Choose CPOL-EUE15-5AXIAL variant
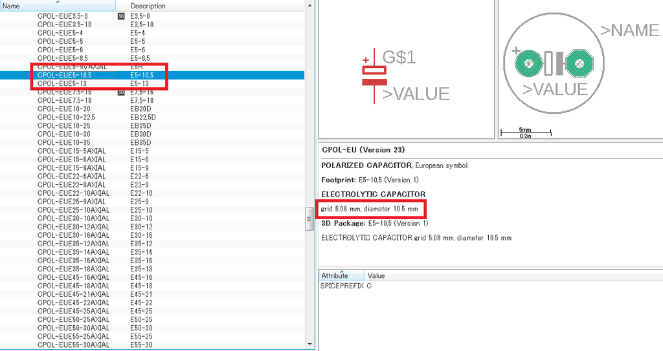Image resolution: width=663 pixels, height=351 pixels. pos(71,151)
